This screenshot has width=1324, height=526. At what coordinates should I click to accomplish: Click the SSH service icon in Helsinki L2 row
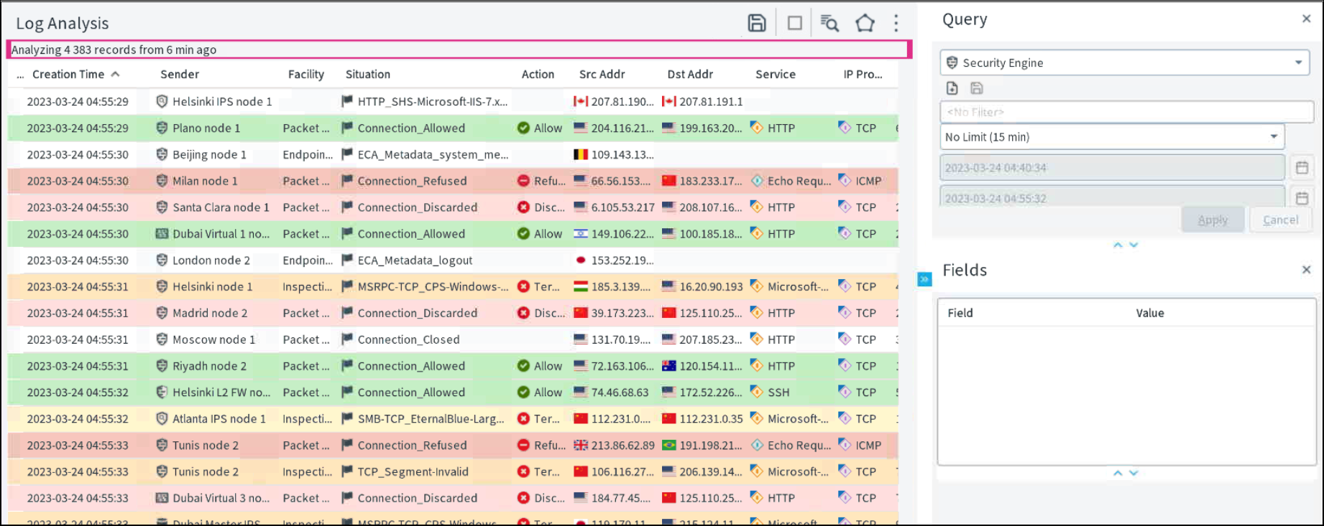[756, 392]
